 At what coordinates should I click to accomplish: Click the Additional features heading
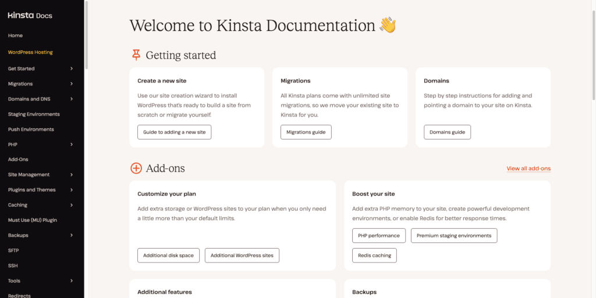pos(165,292)
